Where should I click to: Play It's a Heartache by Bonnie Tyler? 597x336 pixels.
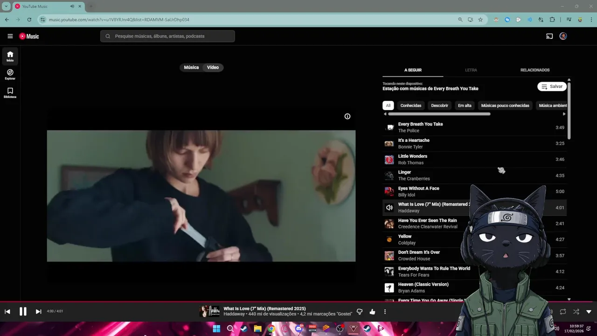tap(474, 143)
